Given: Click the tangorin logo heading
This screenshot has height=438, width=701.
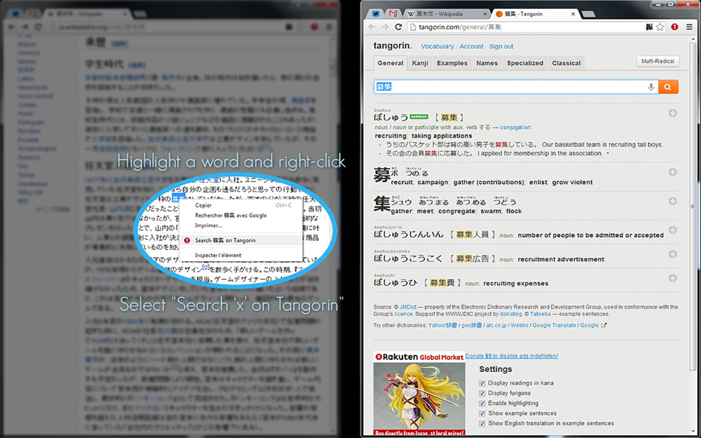Looking at the screenshot, I should coord(394,46).
